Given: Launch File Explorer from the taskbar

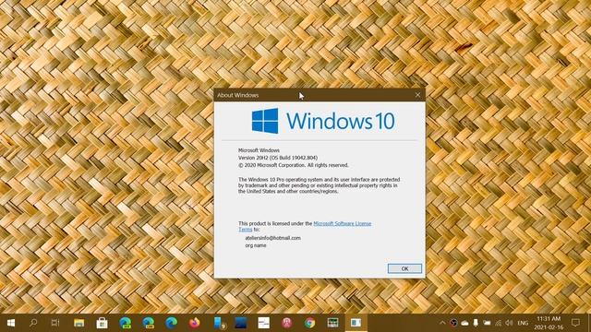Looking at the screenshot, I should pyautogui.click(x=78, y=323).
